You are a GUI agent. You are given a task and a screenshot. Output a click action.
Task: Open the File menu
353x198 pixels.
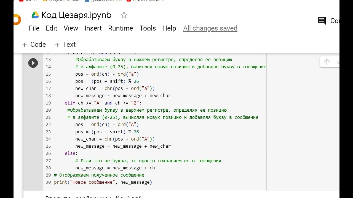tap(34, 28)
